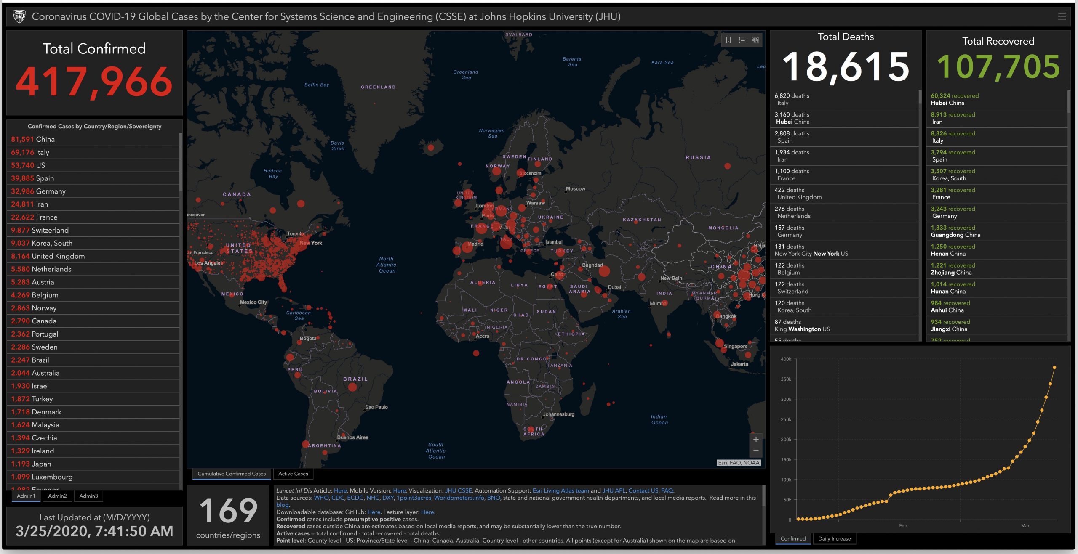Open the WHO data source link

point(321,498)
